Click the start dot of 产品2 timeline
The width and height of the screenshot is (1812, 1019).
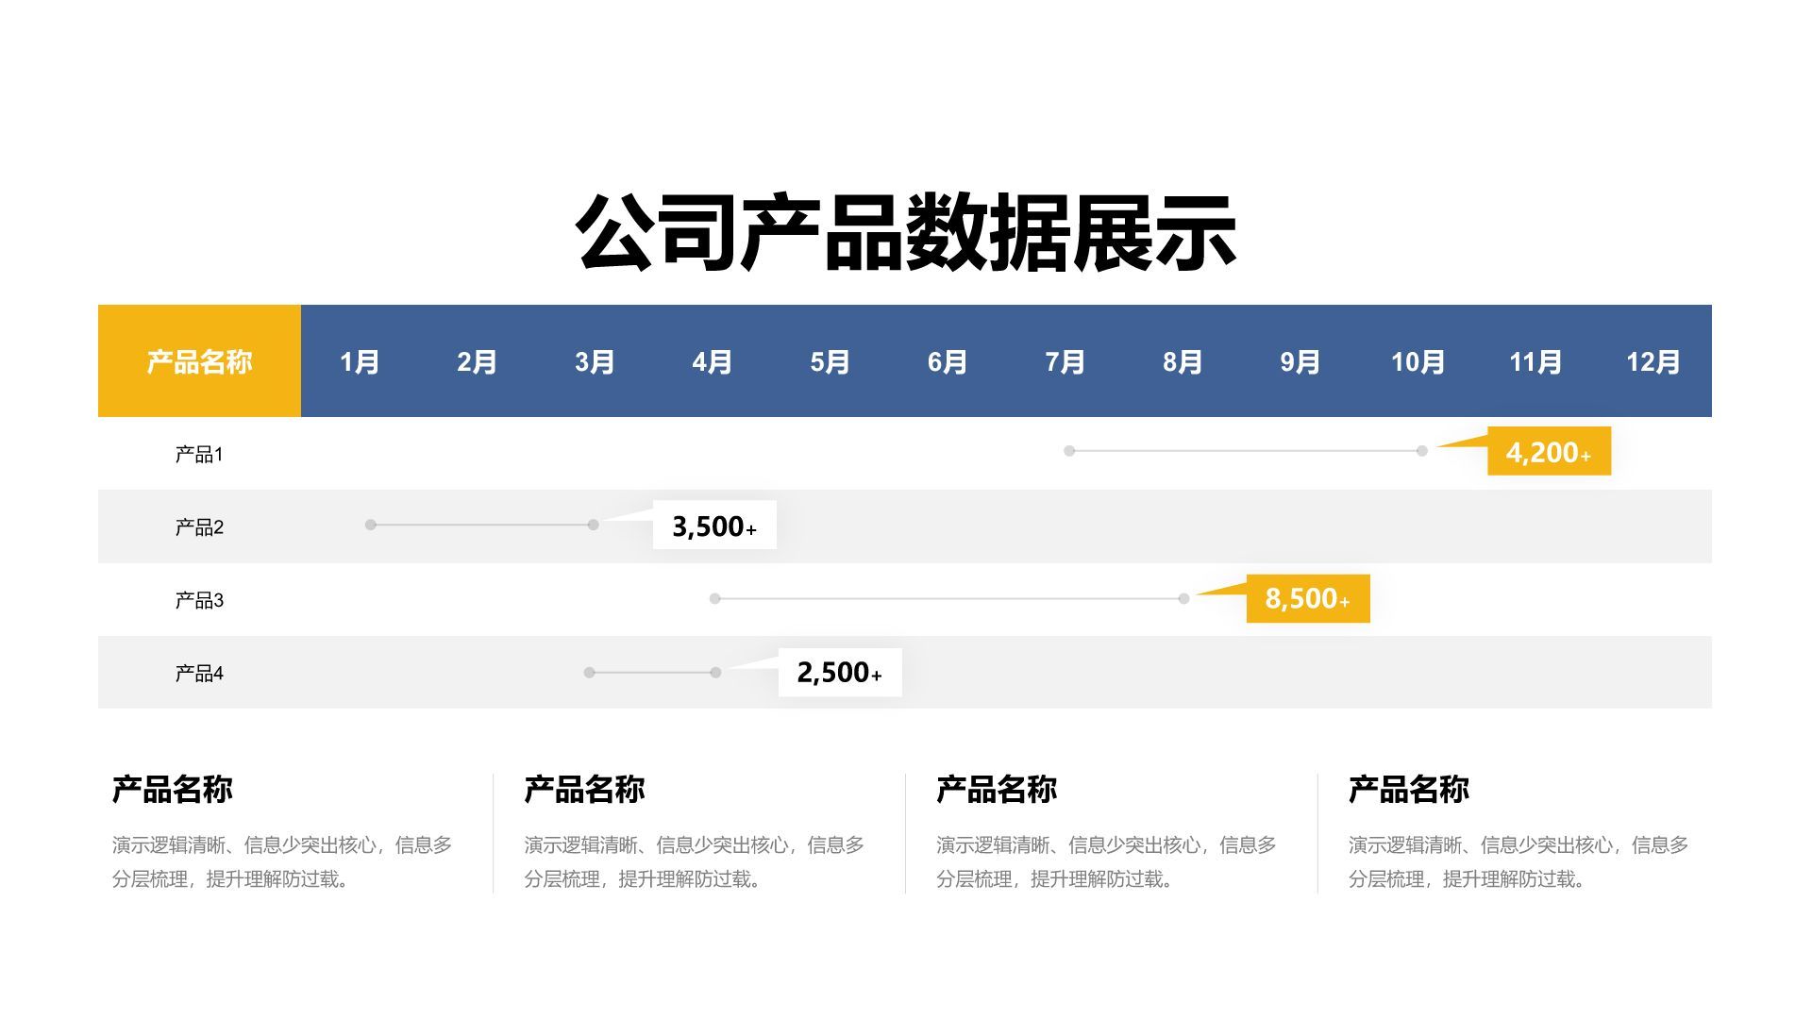click(x=371, y=525)
